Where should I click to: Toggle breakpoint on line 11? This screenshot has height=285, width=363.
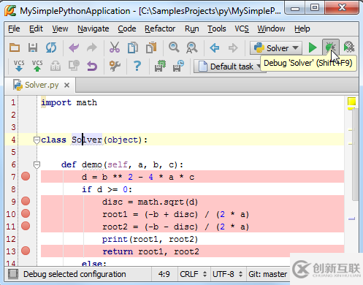click(x=26, y=226)
